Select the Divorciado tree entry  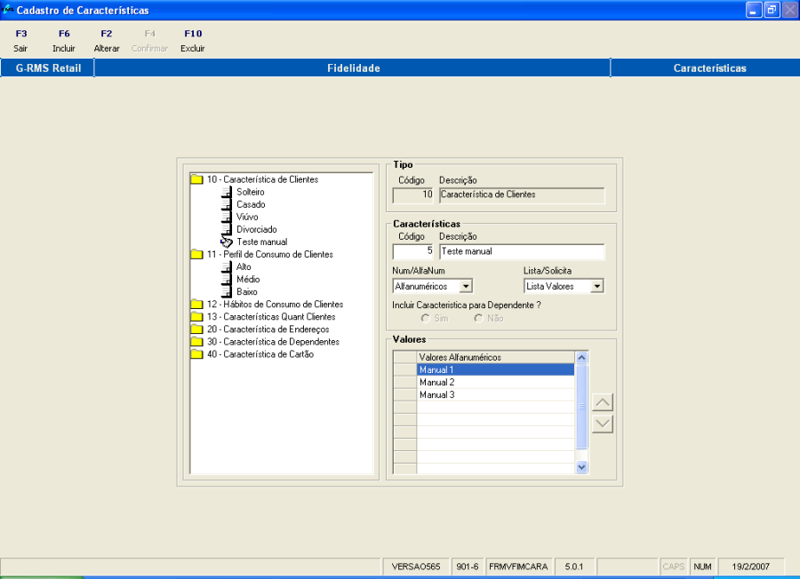tap(257, 229)
